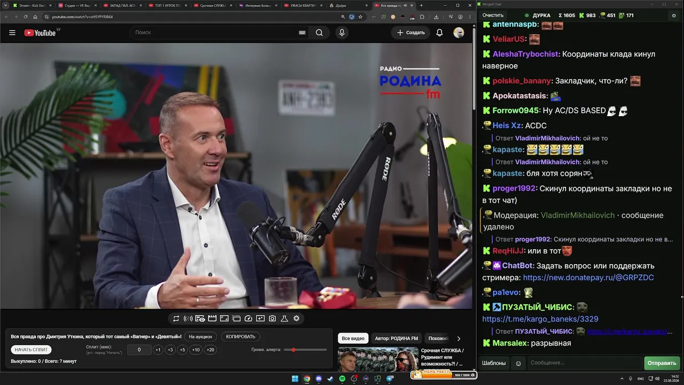Screen dimensions: 684x385
Task: Open Spotify from the taskbar
Action: 342,379
